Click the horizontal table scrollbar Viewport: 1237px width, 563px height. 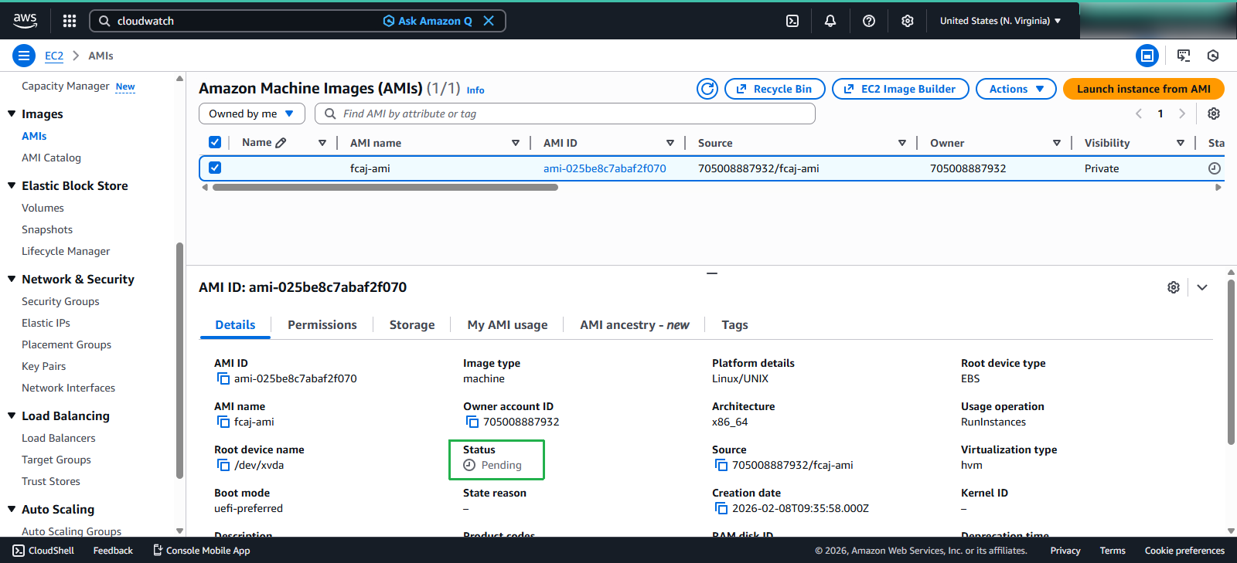[x=385, y=187]
